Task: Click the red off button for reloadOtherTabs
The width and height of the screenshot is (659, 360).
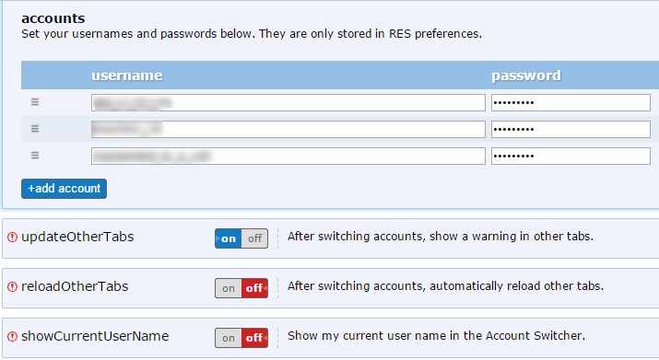Action: point(254,288)
